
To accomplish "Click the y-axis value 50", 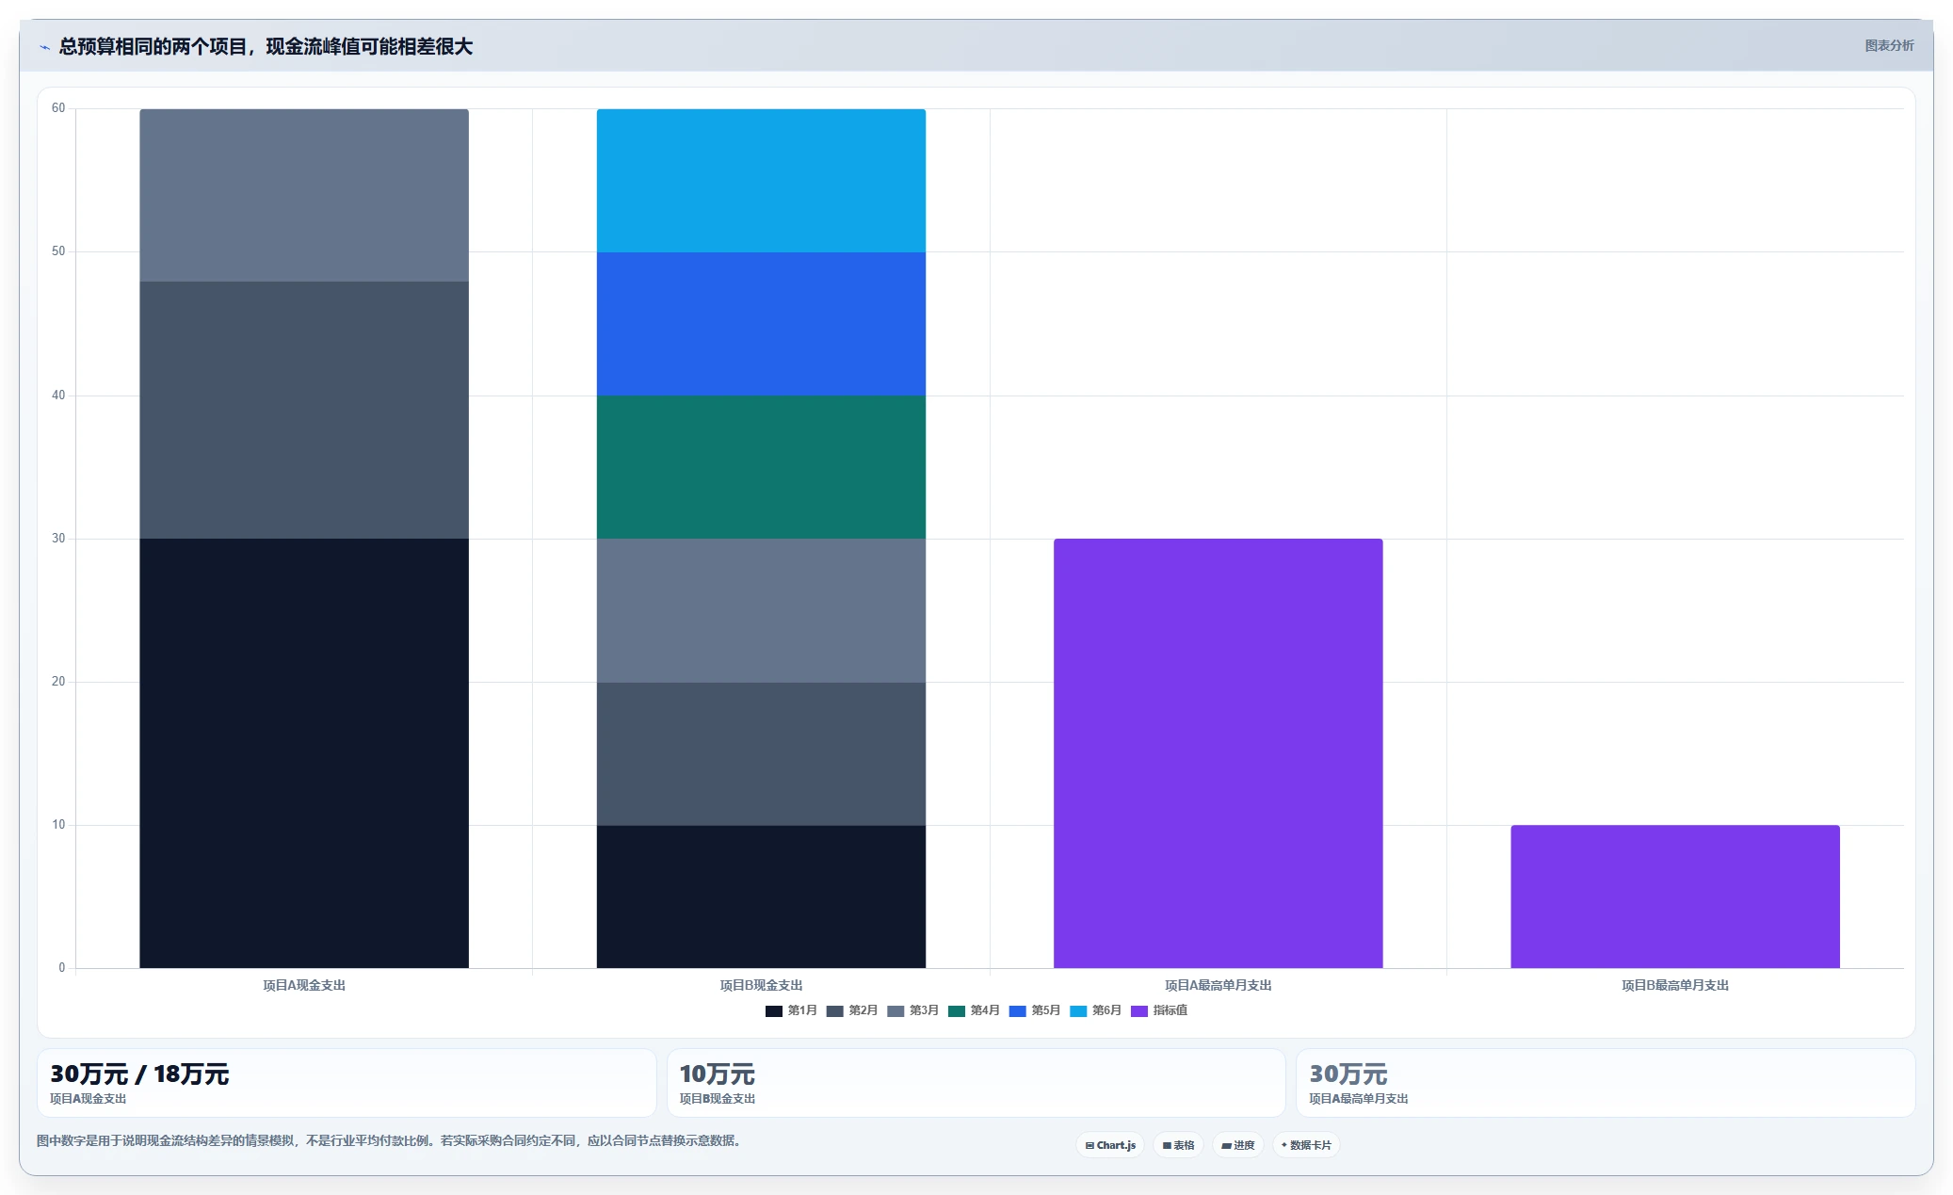I will point(58,251).
